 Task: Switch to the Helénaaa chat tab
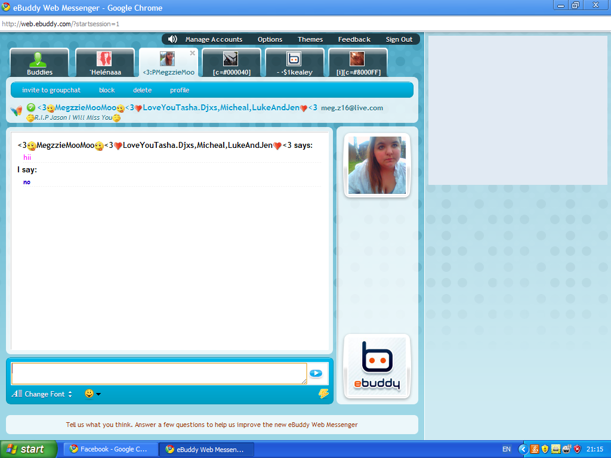coord(105,63)
